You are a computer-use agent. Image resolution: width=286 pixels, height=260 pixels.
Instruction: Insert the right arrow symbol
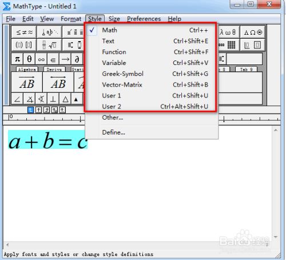65,59
